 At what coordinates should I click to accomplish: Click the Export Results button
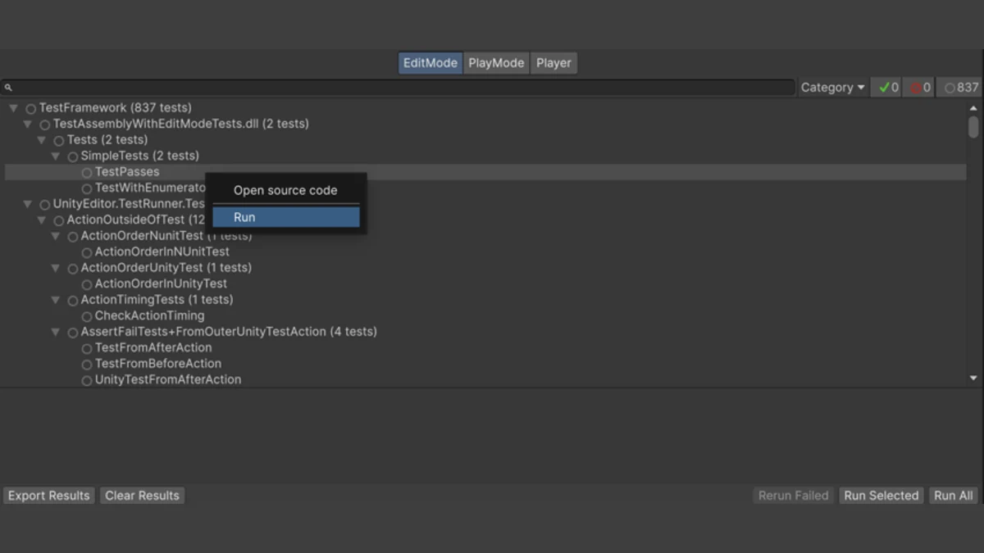(49, 496)
